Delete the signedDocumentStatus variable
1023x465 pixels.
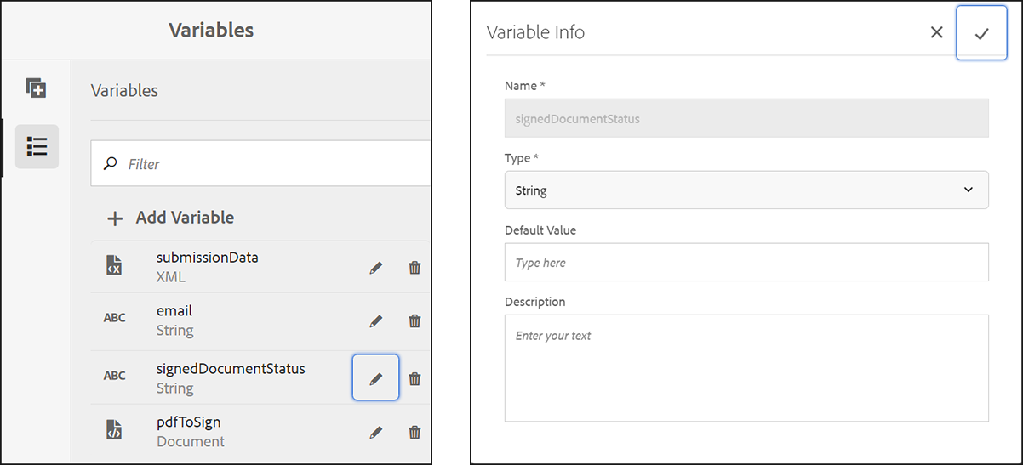point(414,378)
